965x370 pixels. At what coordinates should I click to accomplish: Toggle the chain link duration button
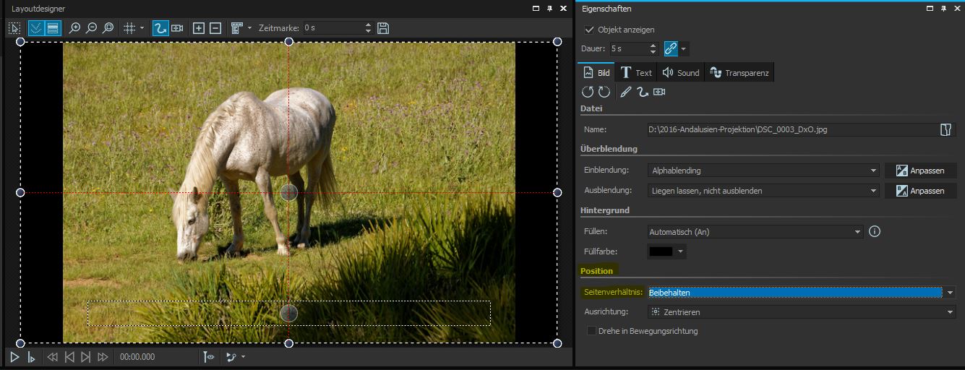671,48
